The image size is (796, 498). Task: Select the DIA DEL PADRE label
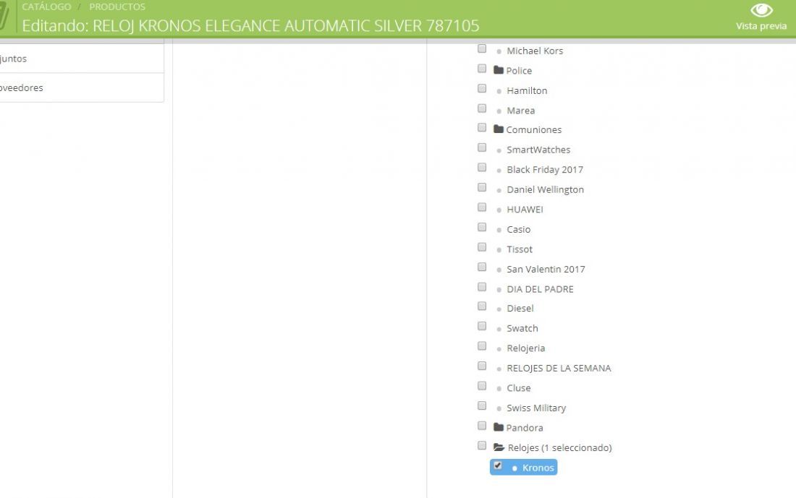coord(540,289)
